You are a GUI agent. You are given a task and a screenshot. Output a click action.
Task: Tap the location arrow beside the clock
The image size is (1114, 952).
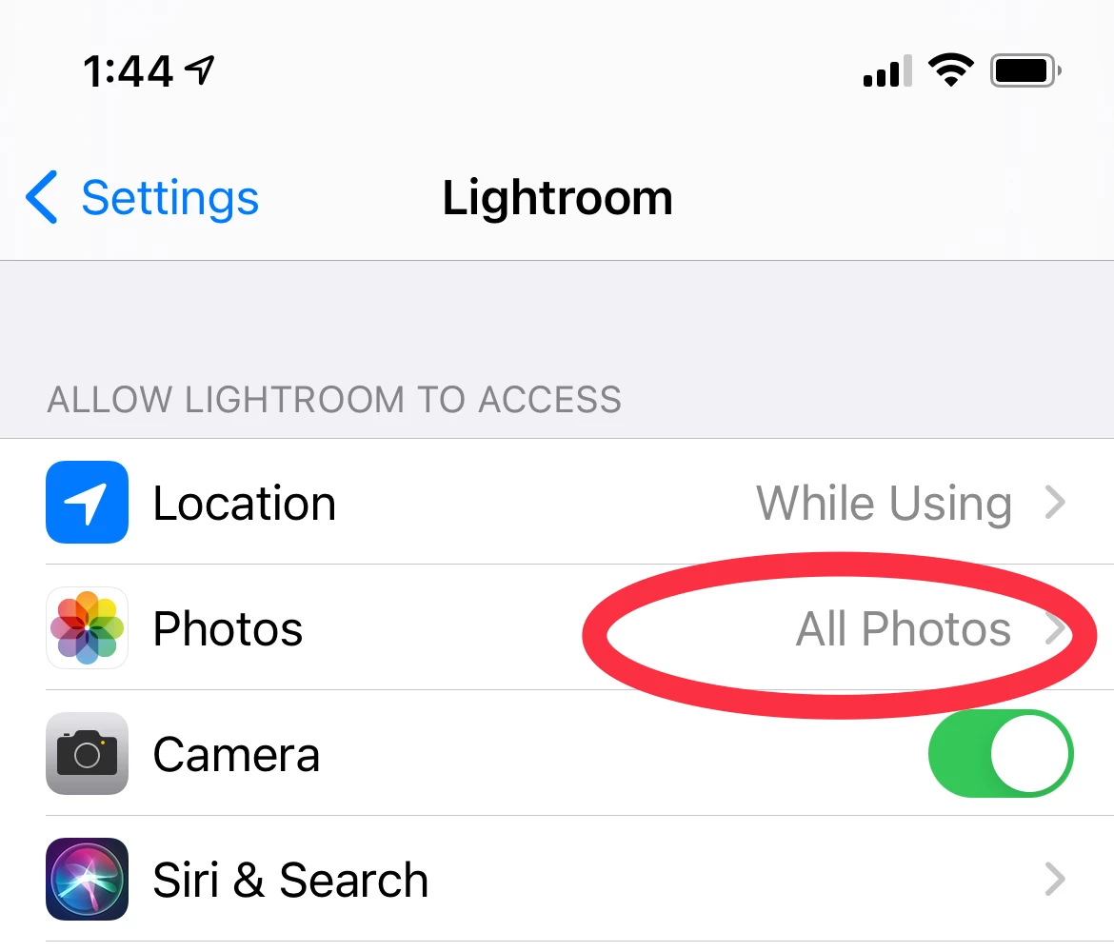pos(199,70)
